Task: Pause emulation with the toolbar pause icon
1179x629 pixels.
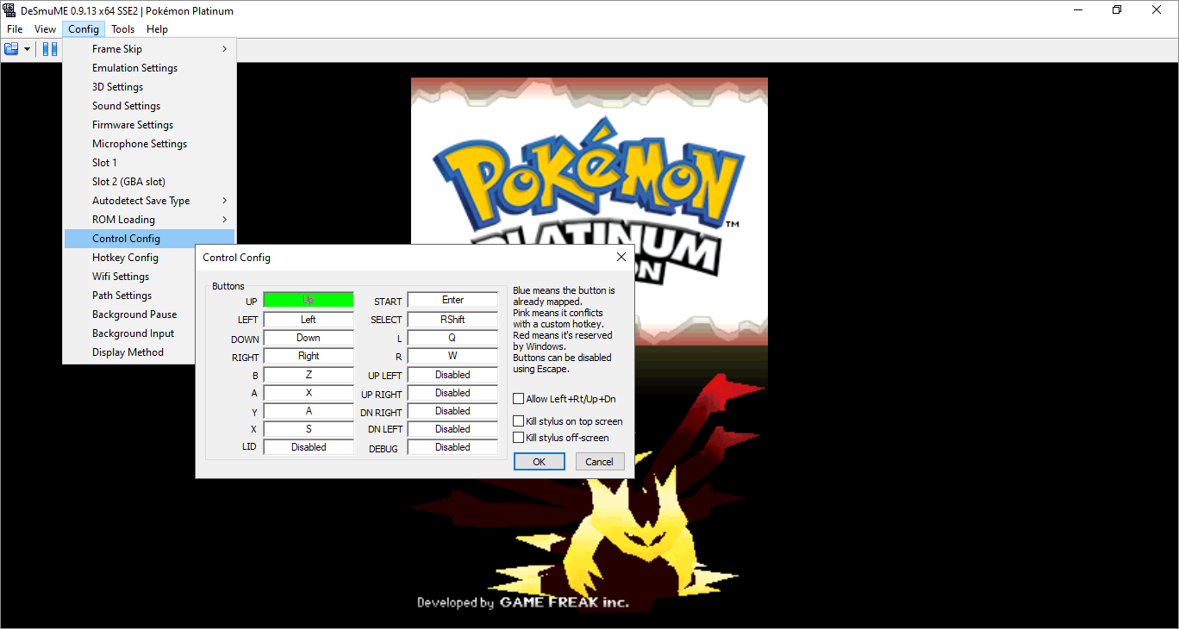Action: [x=50, y=49]
